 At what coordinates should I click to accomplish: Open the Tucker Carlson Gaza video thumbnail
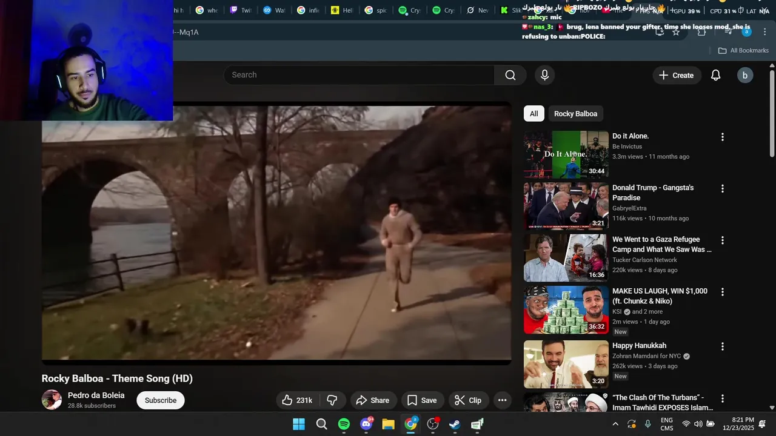pyautogui.click(x=566, y=258)
